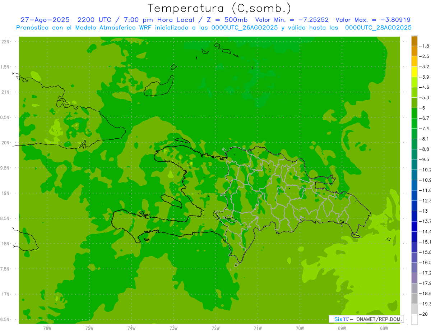Click the '73W' longitude axis label
Image resolution: width=431 pixels, height=333 pixels.
coord(173,328)
